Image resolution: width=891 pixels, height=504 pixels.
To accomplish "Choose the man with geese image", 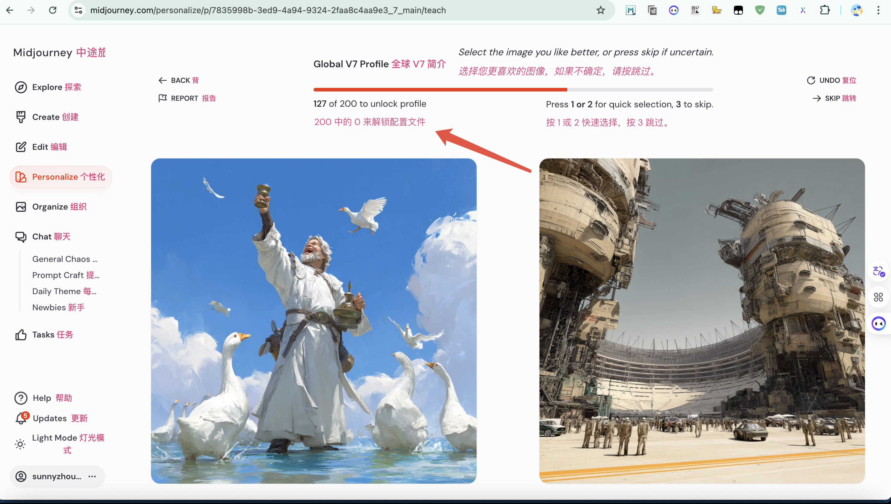I will click(x=314, y=321).
